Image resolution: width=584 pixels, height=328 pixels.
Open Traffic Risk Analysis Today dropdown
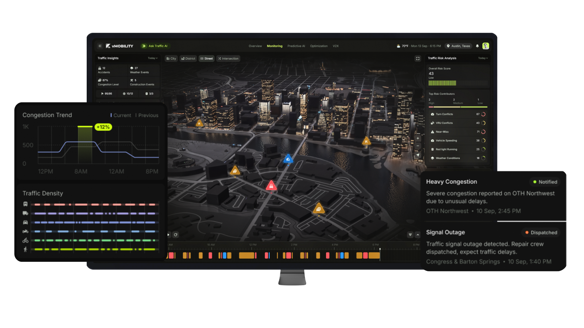(x=483, y=58)
